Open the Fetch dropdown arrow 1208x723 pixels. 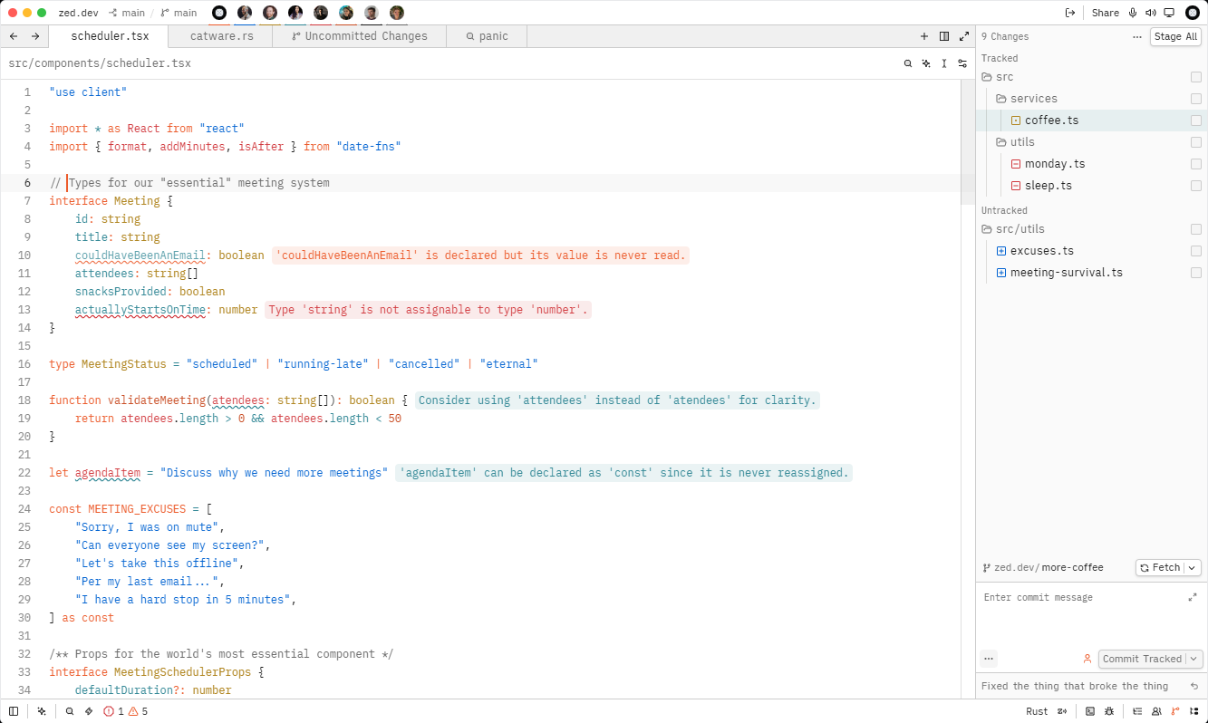[1193, 568]
